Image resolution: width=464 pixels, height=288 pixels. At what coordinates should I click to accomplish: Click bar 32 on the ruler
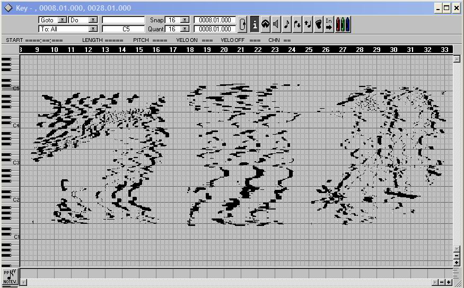pos(427,50)
